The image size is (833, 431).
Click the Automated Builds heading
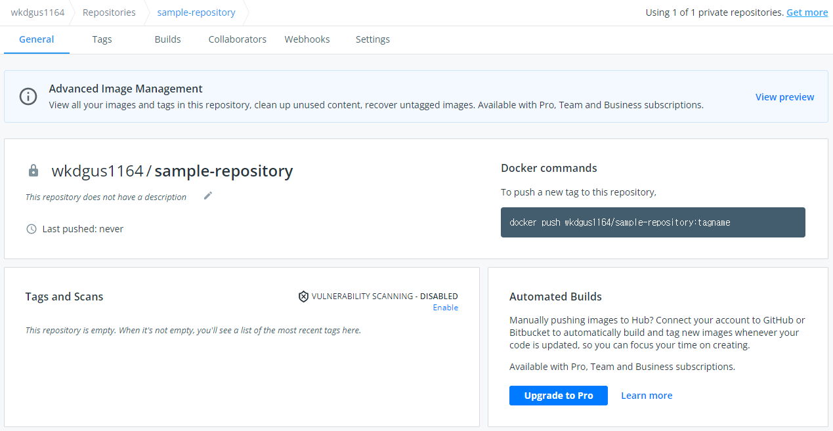[x=555, y=297]
